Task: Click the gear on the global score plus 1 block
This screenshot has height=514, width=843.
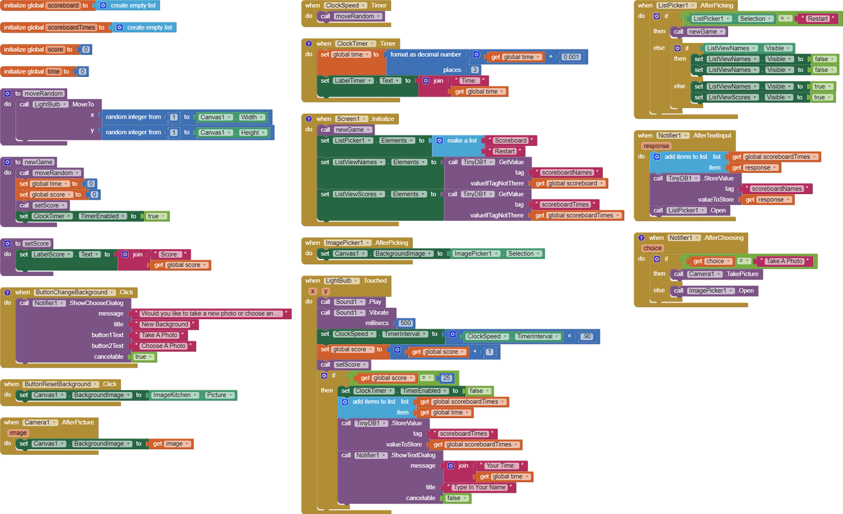Action: click(397, 350)
